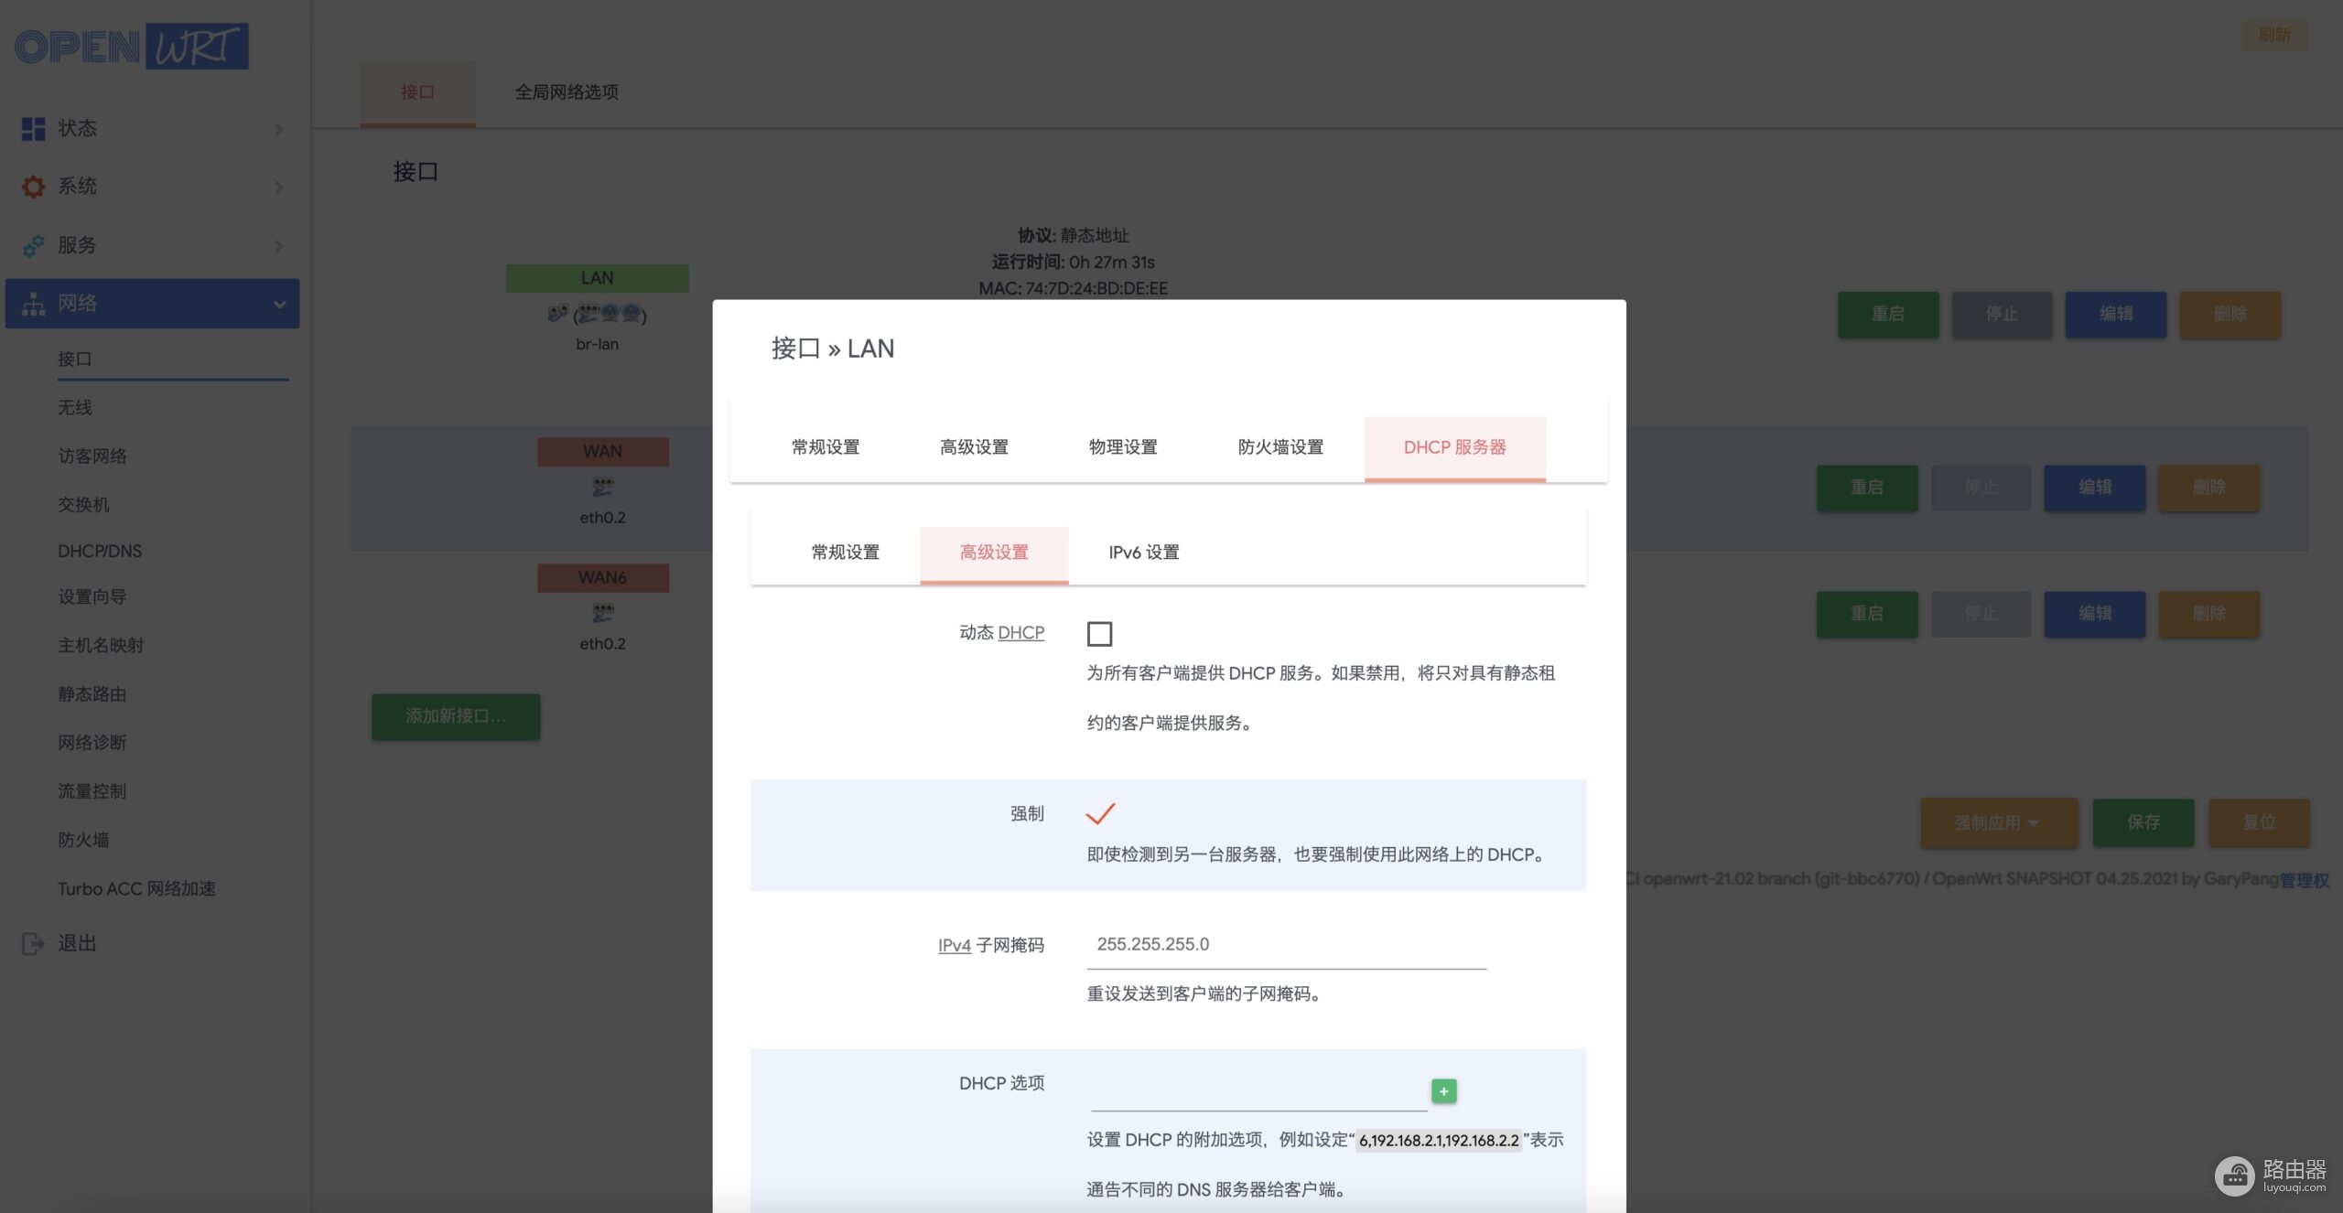Click the Status dashboard icon in sidebar
2343x1213 pixels.
click(33, 129)
